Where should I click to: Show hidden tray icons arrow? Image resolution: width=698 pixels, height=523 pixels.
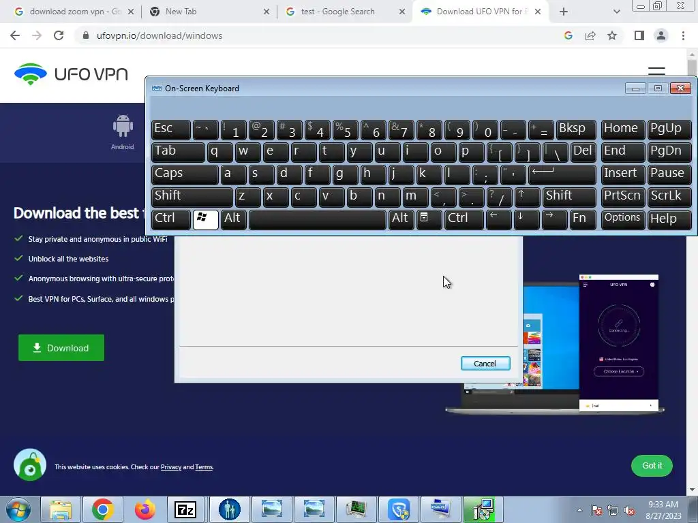pos(579,511)
